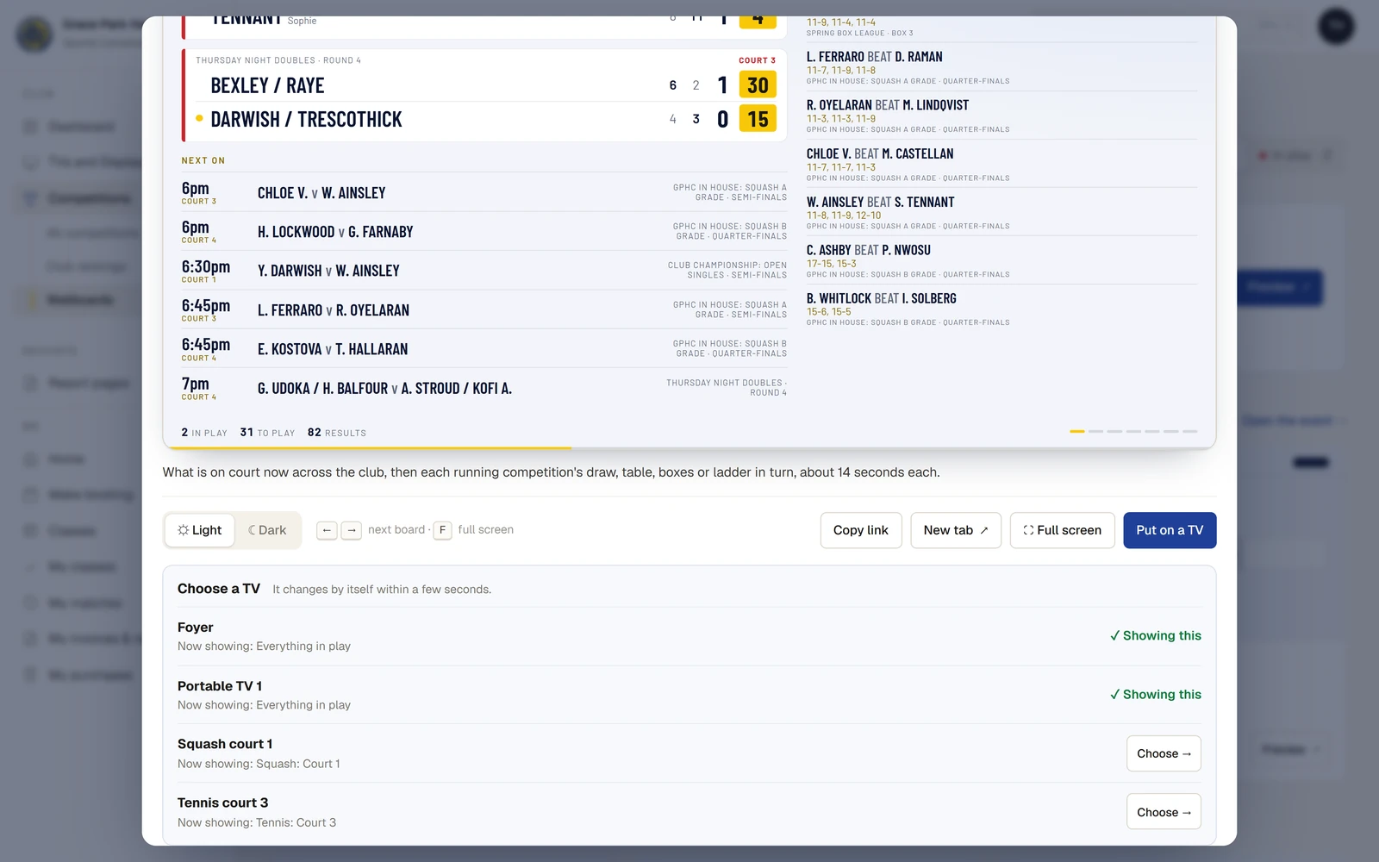Select the active yellow board page dot
Viewport: 1379px width, 862px height.
[x=1077, y=431]
